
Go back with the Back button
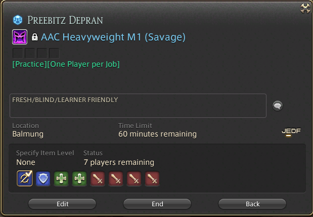(252, 204)
